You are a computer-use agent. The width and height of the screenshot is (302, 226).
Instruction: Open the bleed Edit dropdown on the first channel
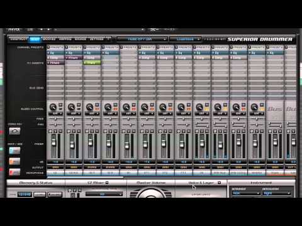55,114
